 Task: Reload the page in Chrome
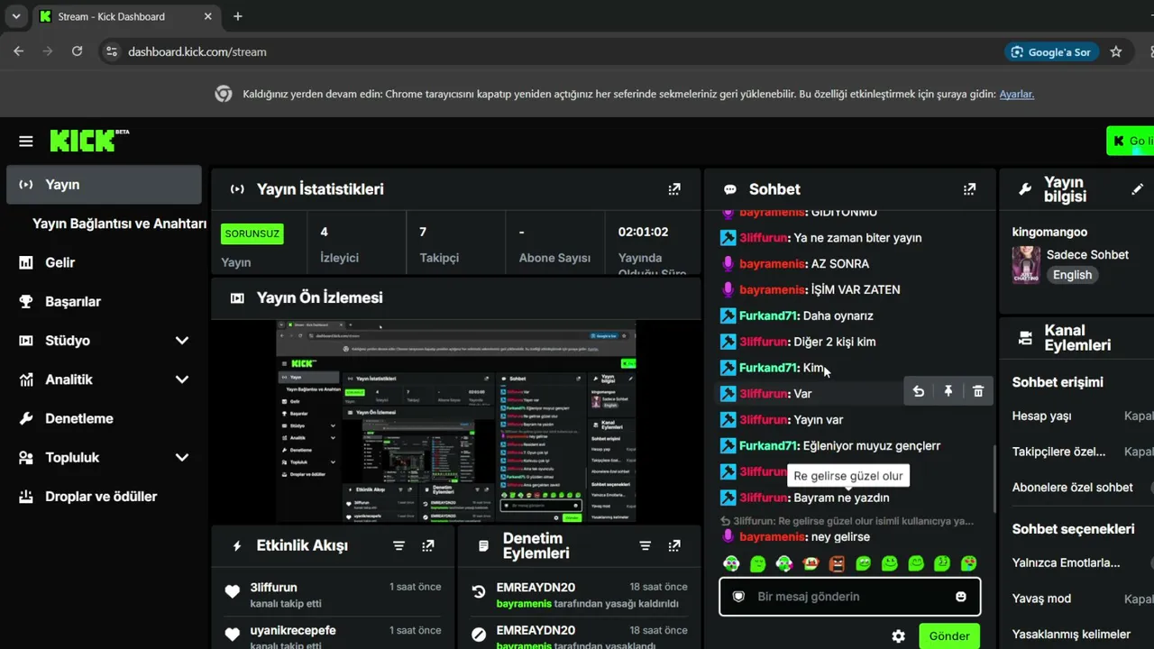tap(78, 51)
